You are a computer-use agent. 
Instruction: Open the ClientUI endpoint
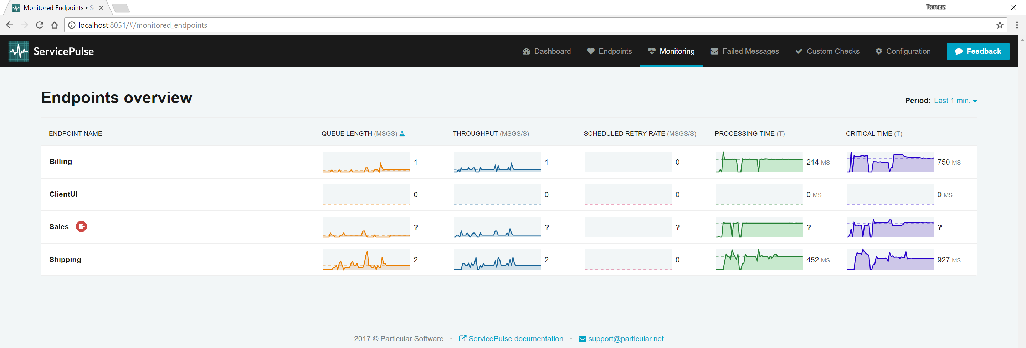point(63,194)
